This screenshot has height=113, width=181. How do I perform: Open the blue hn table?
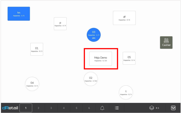[x=19, y=14]
